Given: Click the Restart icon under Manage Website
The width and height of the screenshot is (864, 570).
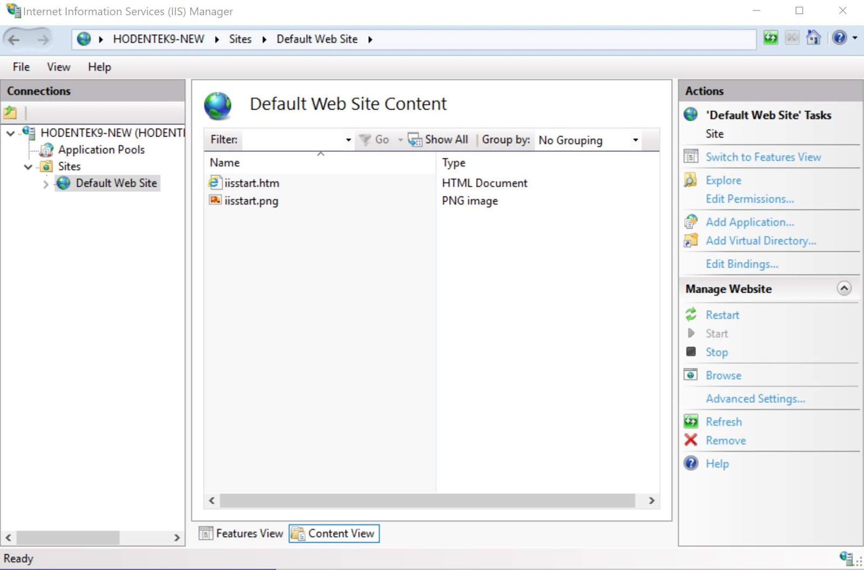Looking at the screenshot, I should [x=692, y=314].
